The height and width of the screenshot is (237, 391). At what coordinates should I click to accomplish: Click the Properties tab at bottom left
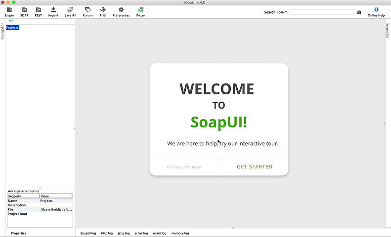point(18,233)
